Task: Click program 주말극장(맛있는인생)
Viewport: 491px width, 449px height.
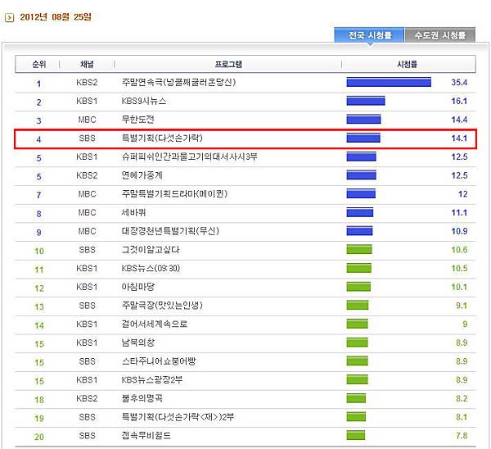Action: pos(162,306)
